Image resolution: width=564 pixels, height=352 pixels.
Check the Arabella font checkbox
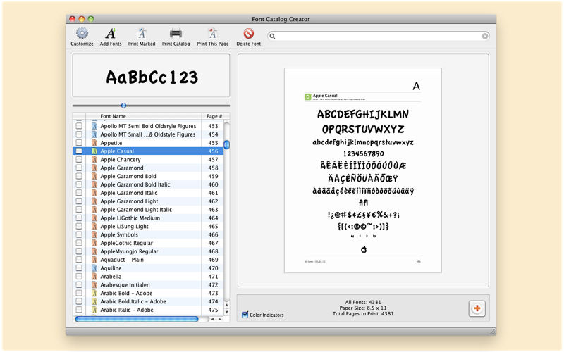pos(79,277)
